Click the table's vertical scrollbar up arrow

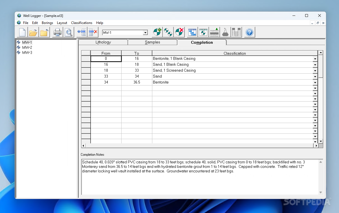pos(321,53)
